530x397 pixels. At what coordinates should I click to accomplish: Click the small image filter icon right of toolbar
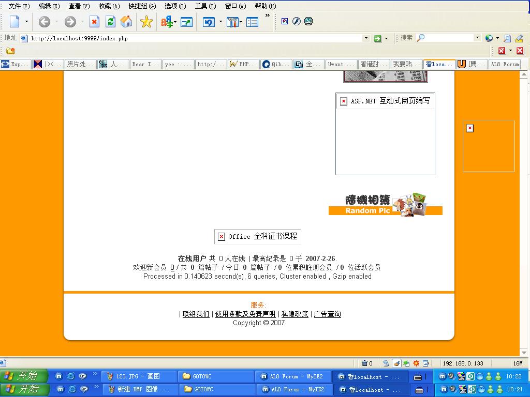pyautogui.click(x=285, y=21)
